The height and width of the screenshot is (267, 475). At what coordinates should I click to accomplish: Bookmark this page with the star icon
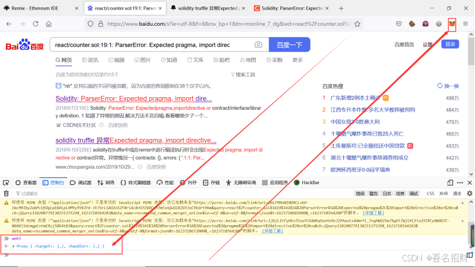pos(358,24)
